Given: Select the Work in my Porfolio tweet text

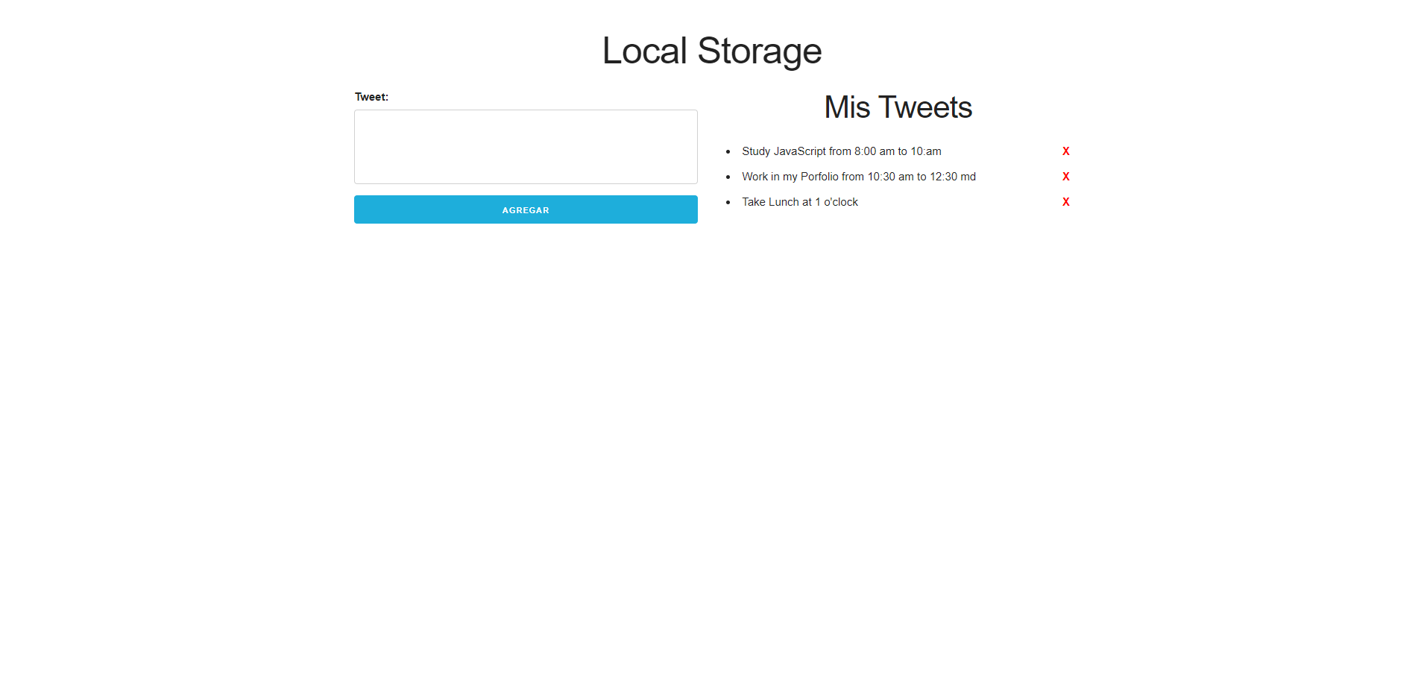Looking at the screenshot, I should (858, 177).
